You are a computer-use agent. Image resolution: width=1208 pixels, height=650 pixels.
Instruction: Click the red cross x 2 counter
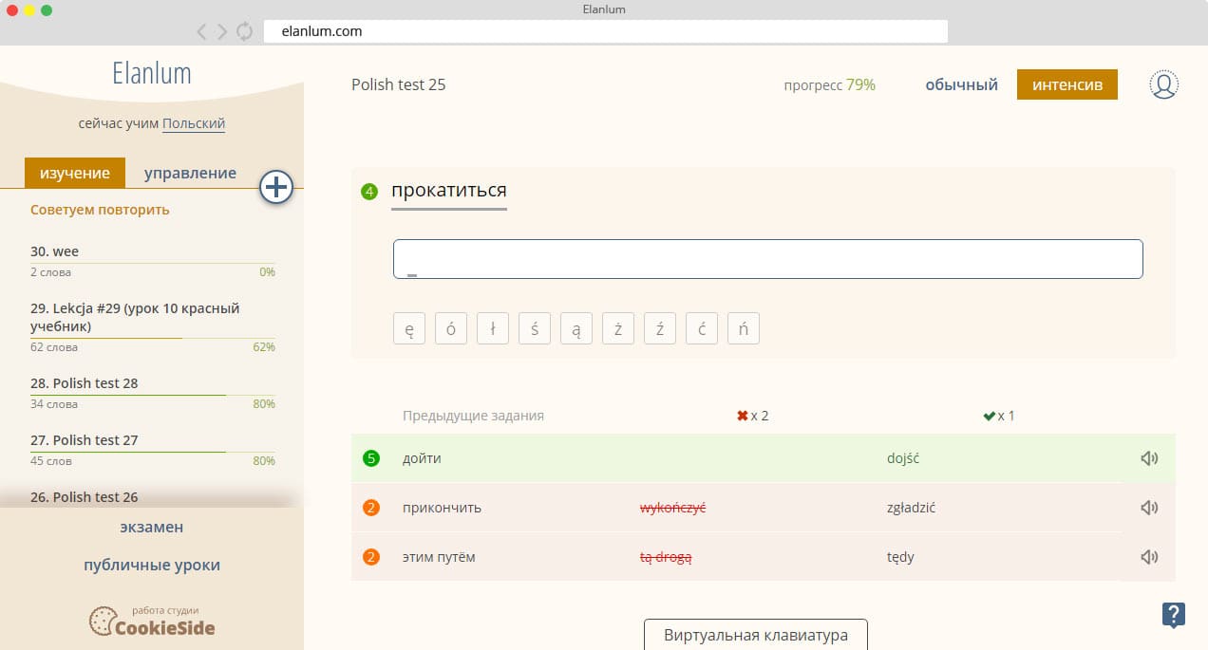click(752, 416)
